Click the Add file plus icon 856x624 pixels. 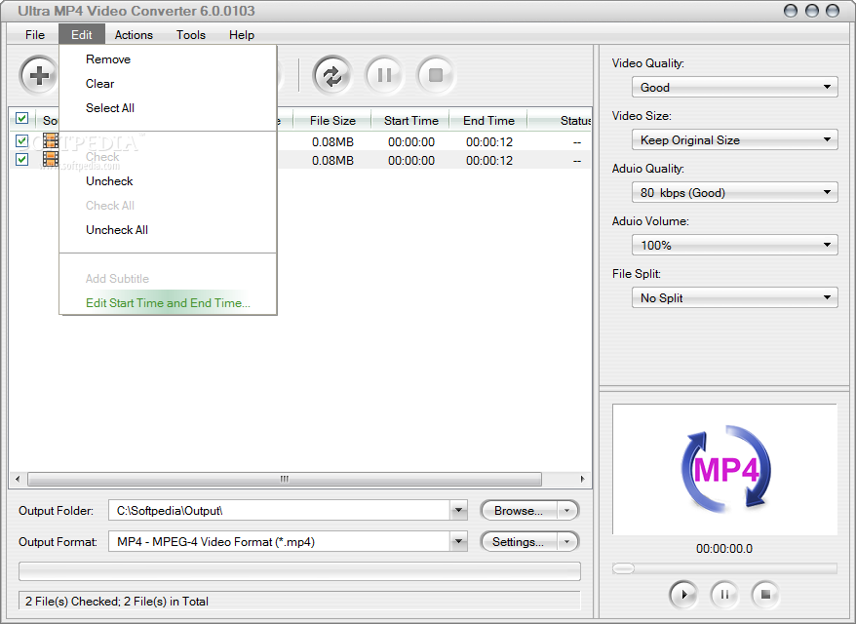[38, 75]
